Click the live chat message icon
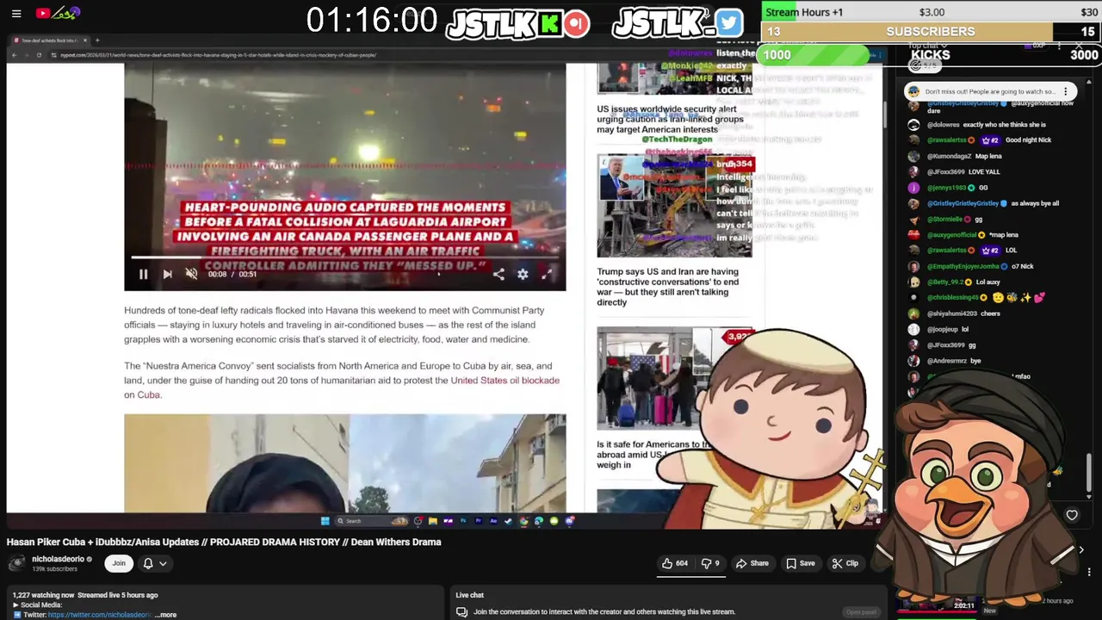 point(462,612)
